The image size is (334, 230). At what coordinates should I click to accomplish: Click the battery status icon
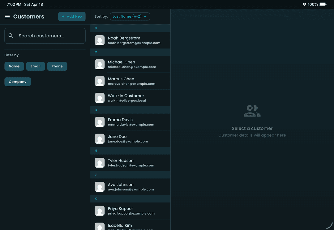click(323, 4)
